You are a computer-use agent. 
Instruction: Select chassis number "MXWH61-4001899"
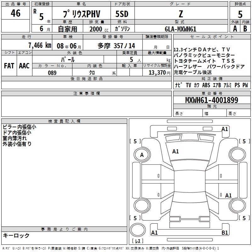point(212,100)
